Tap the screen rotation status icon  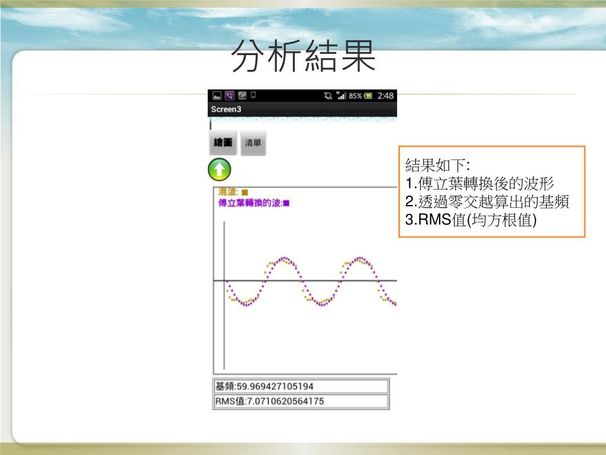click(x=328, y=95)
